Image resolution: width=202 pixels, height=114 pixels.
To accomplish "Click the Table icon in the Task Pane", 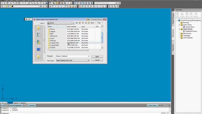I will pos(187,15).
